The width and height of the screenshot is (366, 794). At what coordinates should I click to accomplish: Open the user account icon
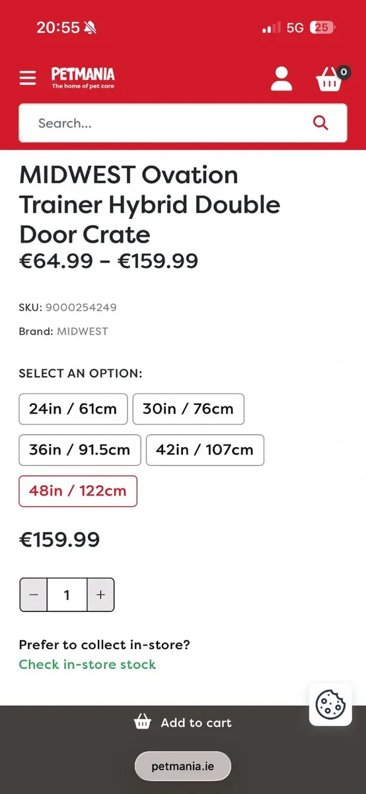[x=281, y=78]
